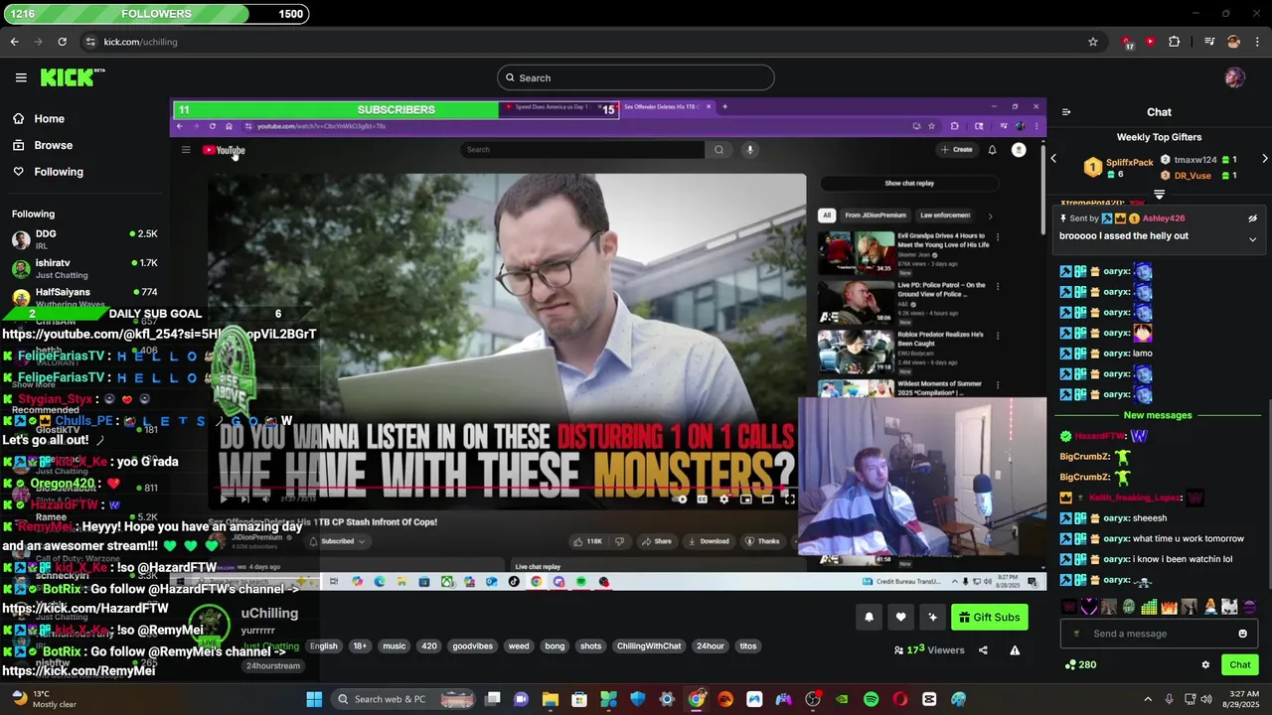Report stream via warning icon
This screenshot has width=1272, height=715.
[x=1015, y=650]
